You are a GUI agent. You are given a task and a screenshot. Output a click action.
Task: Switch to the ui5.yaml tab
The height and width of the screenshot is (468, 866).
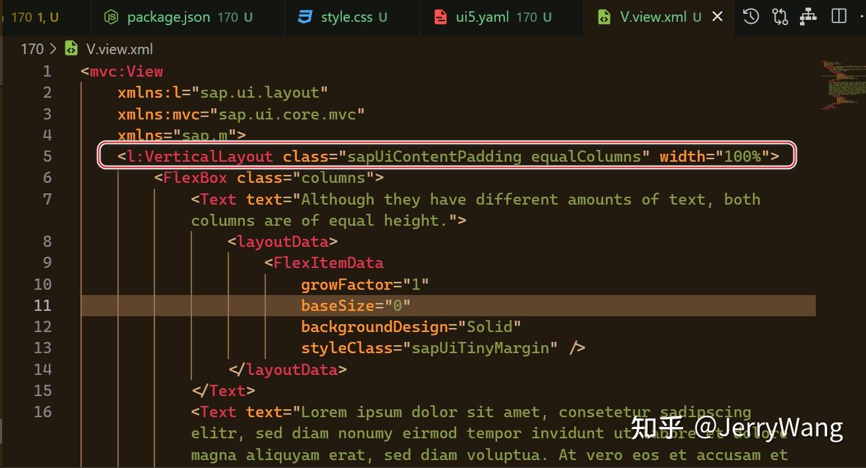point(502,17)
